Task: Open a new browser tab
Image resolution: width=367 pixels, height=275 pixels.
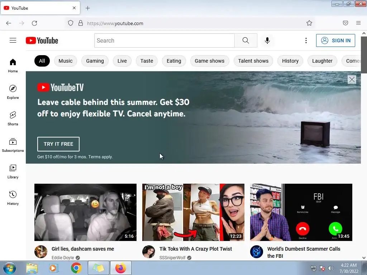Action: coord(87,8)
